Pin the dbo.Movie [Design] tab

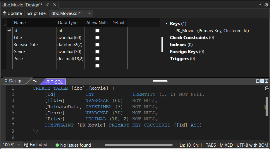coord(48,5)
